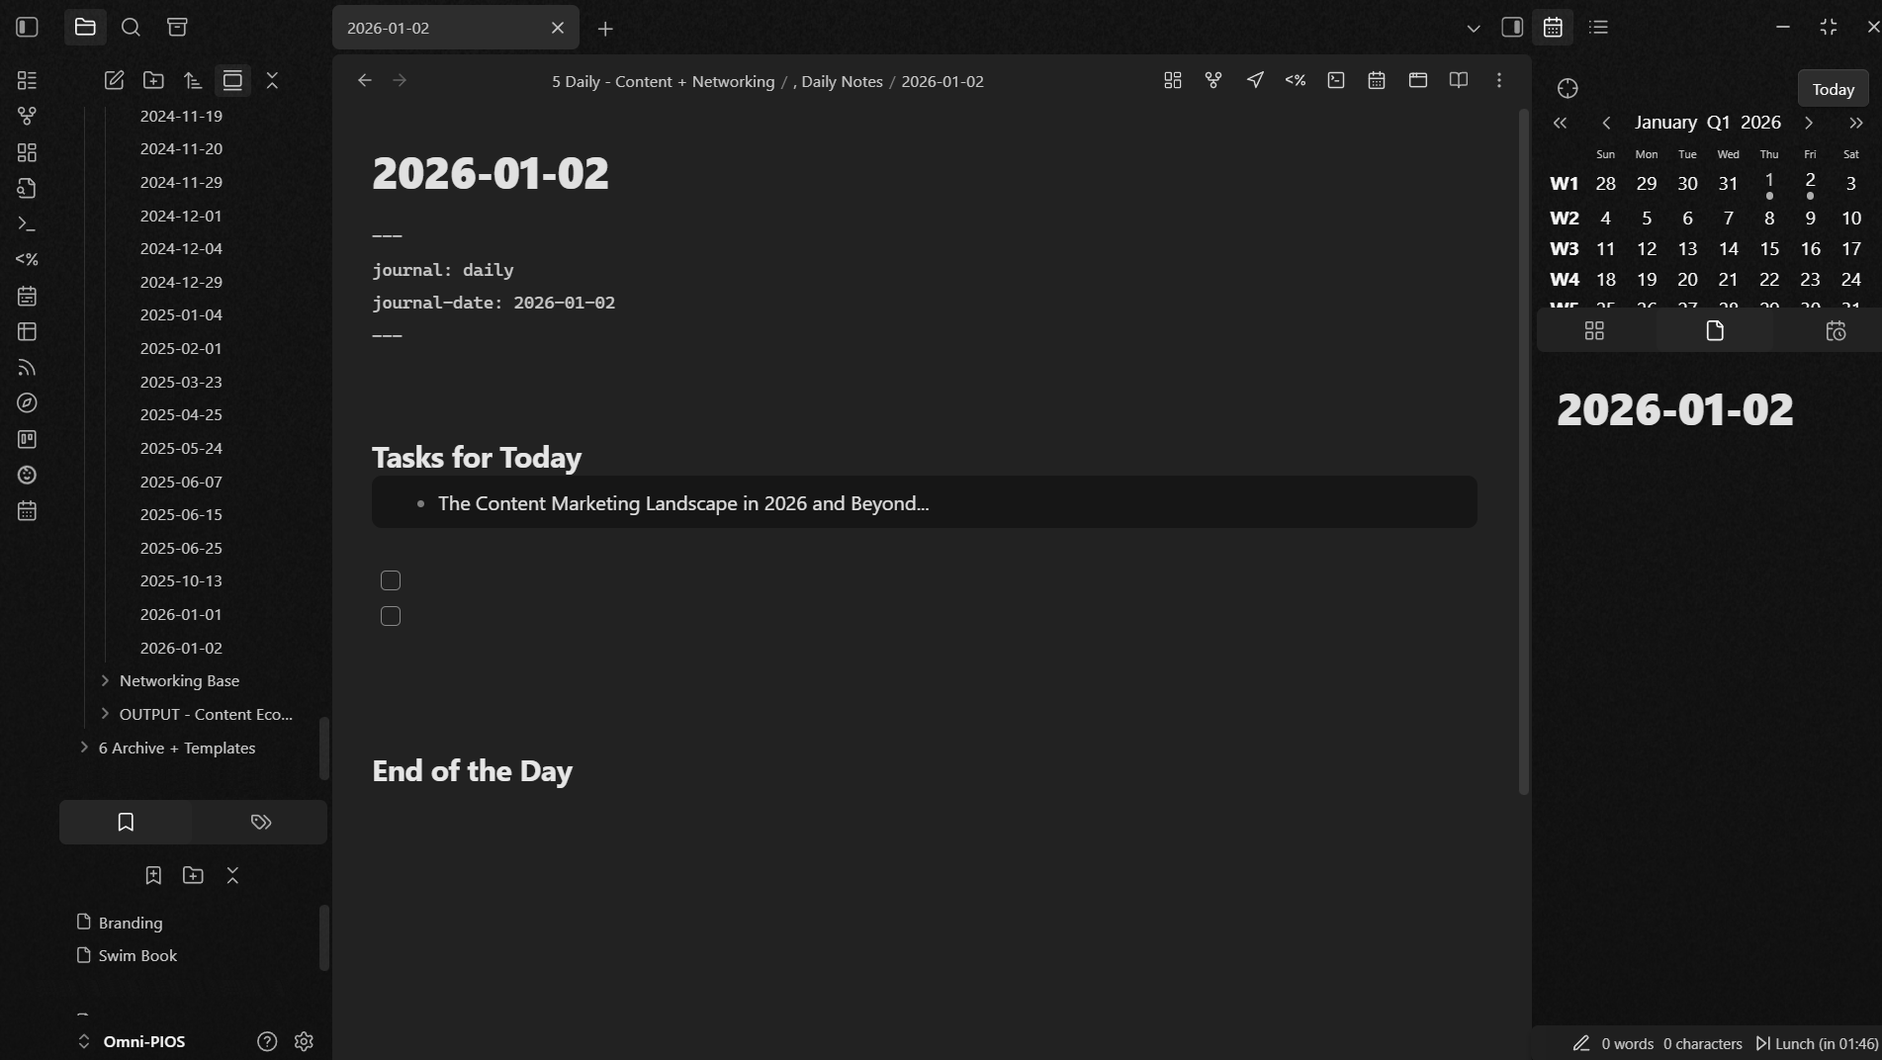Image resolution: width=1882 pixels, height=1060 pixels.
Task: Expand the Networking Base folder
Action: click(x=105, y=680)
